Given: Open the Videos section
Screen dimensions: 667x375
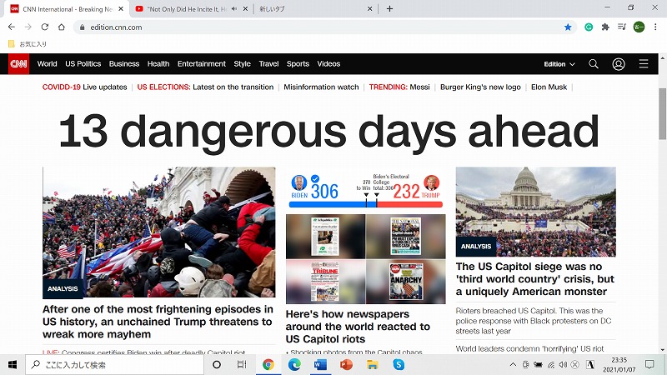Looking at the screenshot, I should tap(328, 64).
